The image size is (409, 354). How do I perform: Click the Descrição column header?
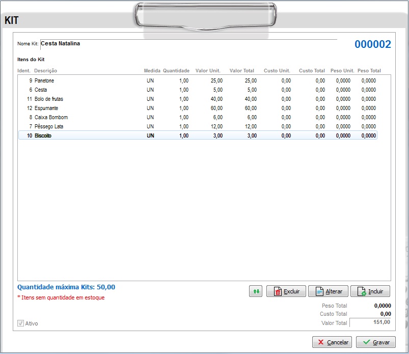click(45, 71)
